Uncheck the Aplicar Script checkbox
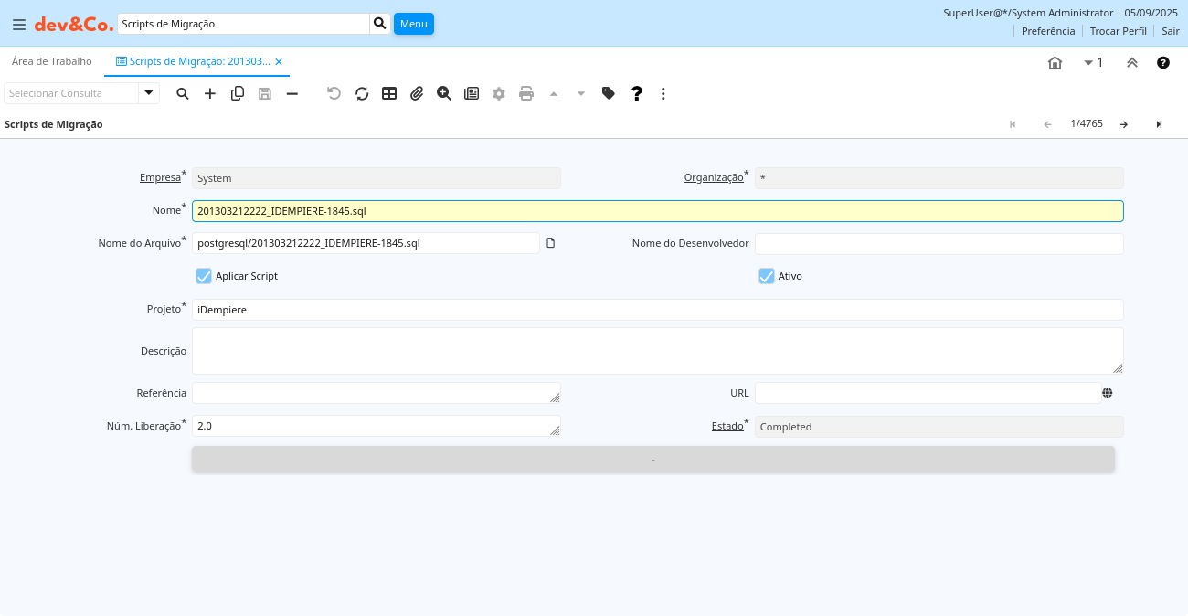 coord(204,276)
